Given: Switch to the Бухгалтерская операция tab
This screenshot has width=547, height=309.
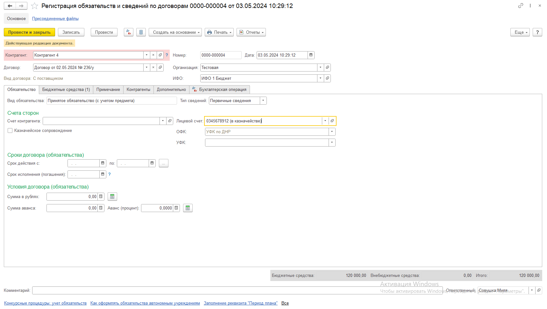Looking at the screenshot, I should [220, 90].
